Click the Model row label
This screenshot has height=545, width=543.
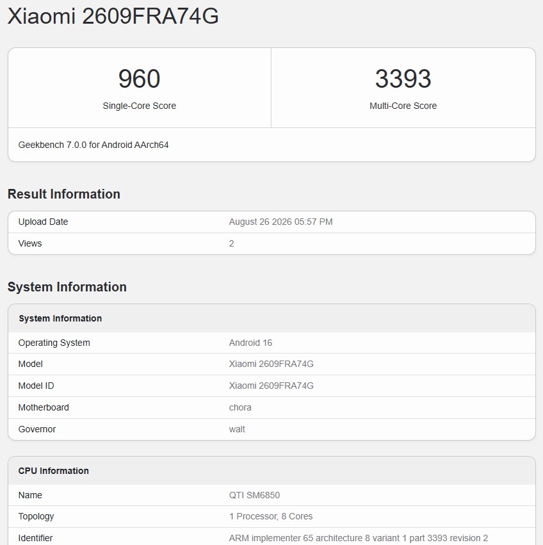coord(31,364)
